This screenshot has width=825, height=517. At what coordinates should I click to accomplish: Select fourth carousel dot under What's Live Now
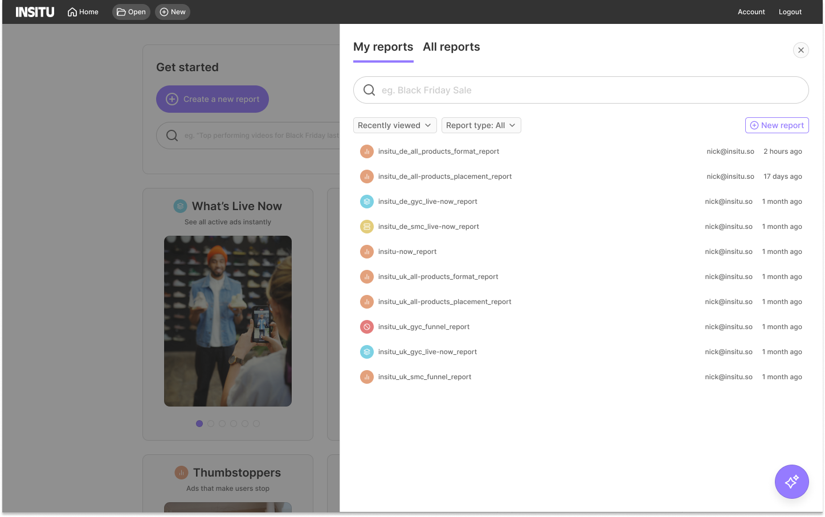coord(234,424)
